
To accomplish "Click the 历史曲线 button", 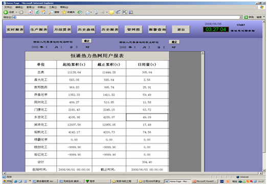I will click(86, 30).
